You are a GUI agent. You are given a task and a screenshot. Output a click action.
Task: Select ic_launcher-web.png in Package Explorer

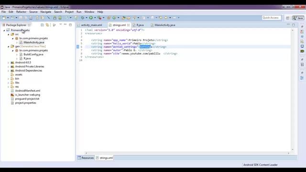click(28, 95)
